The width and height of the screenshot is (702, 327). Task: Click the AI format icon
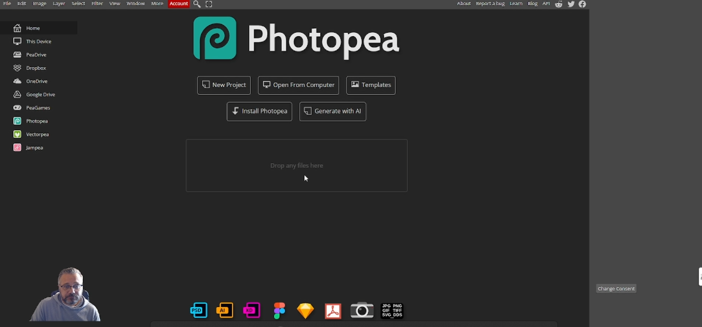(225, 310)
